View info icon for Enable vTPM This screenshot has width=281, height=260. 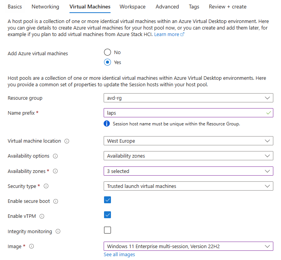click(x=42, y=216)
